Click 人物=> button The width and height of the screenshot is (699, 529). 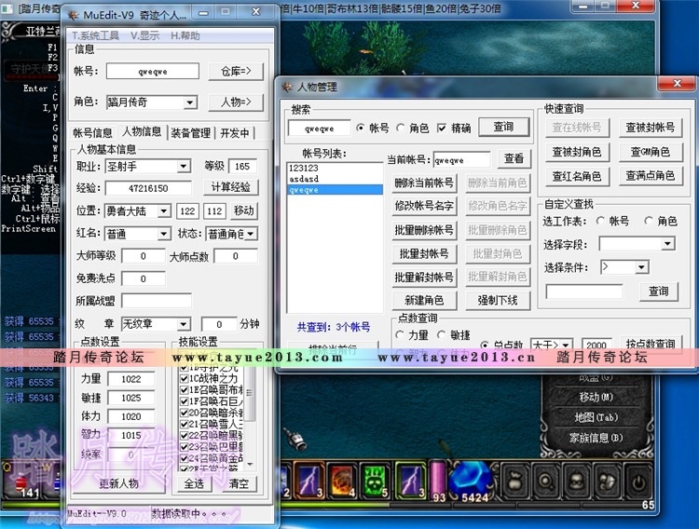click(x=236, y=102)
